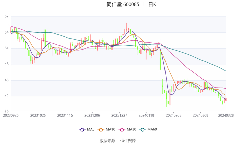This screenshot has height=143, width=235.
Task: Click the 20231227 date axis label
Action: click(x=119, y=115)
